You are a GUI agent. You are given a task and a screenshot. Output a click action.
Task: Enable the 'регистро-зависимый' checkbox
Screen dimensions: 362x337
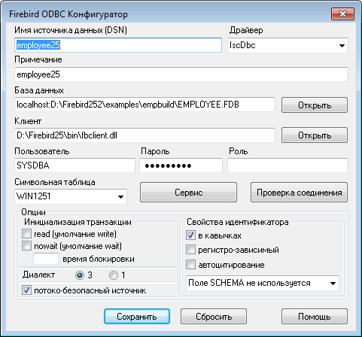190,250
